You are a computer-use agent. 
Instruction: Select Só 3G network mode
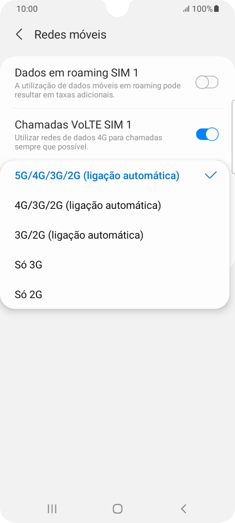pyautogui.click(x=29, y=264)
